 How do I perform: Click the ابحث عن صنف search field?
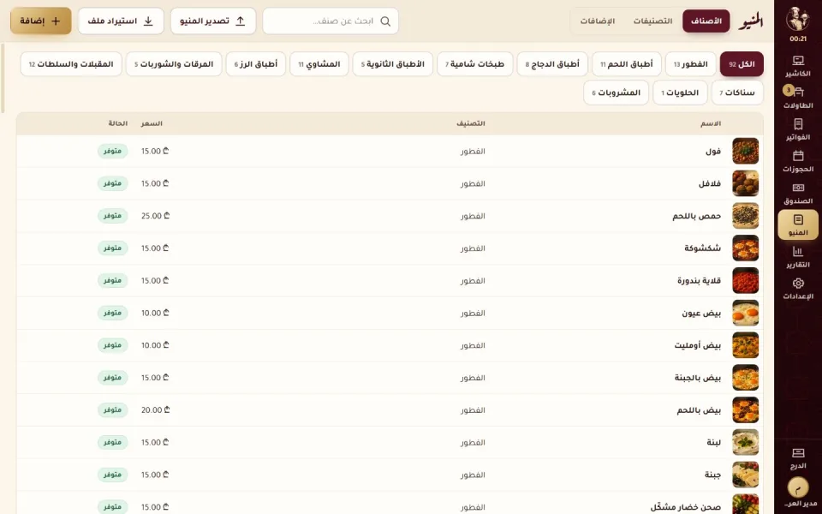tap(331, 21)
